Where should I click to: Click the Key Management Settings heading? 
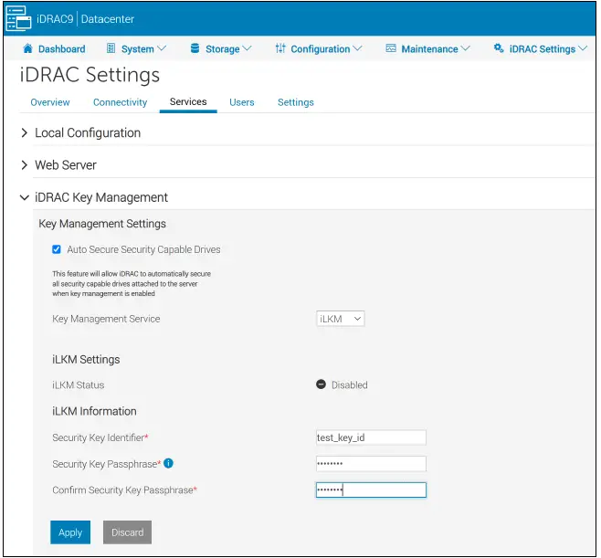pyautogui.click(x=102, y=224)
